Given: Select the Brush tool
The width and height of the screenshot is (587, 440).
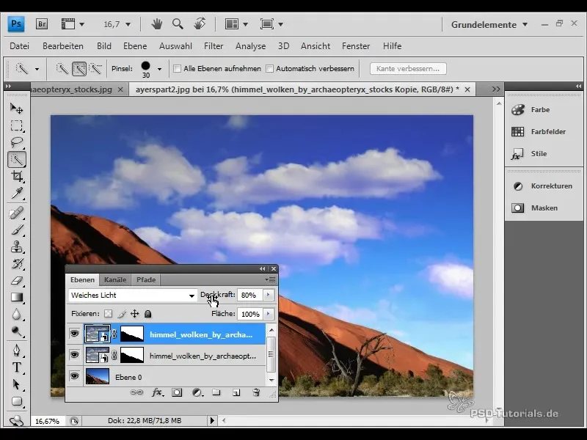Looking at the screenshot, I should [x=16, y=230].
